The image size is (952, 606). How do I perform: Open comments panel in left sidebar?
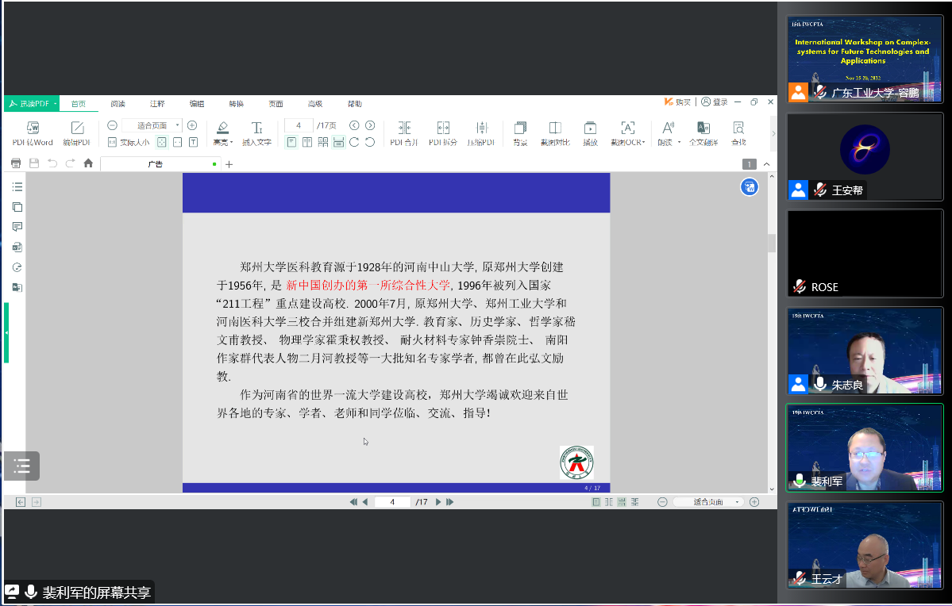click(x=17, y=227)
